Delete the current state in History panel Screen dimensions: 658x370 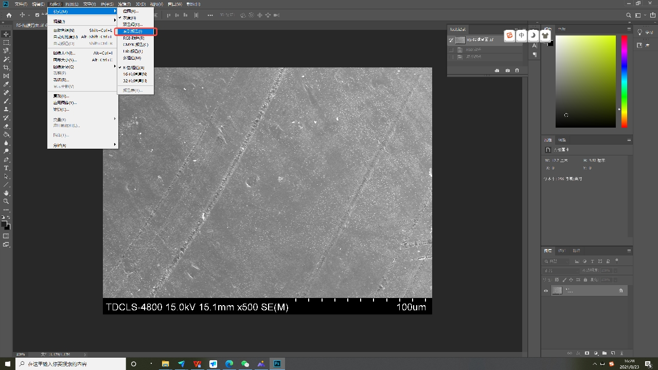coord(517,71)
